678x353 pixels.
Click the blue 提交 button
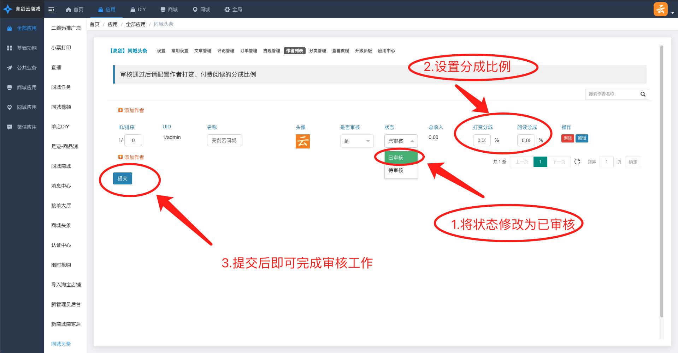pos(122,178)
